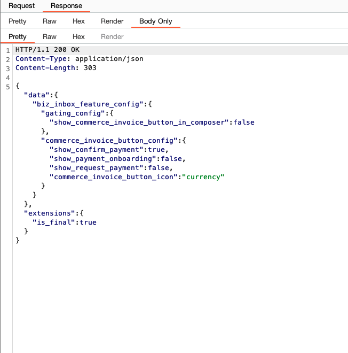Switch to Raw in the lower tab row

coord(50,37)
